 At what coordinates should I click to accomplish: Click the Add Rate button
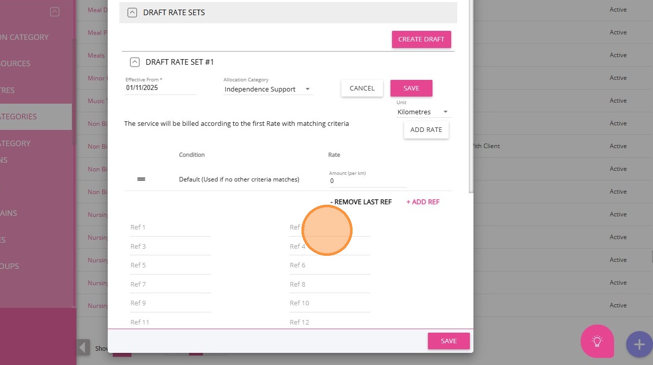(x=426, y=129)
